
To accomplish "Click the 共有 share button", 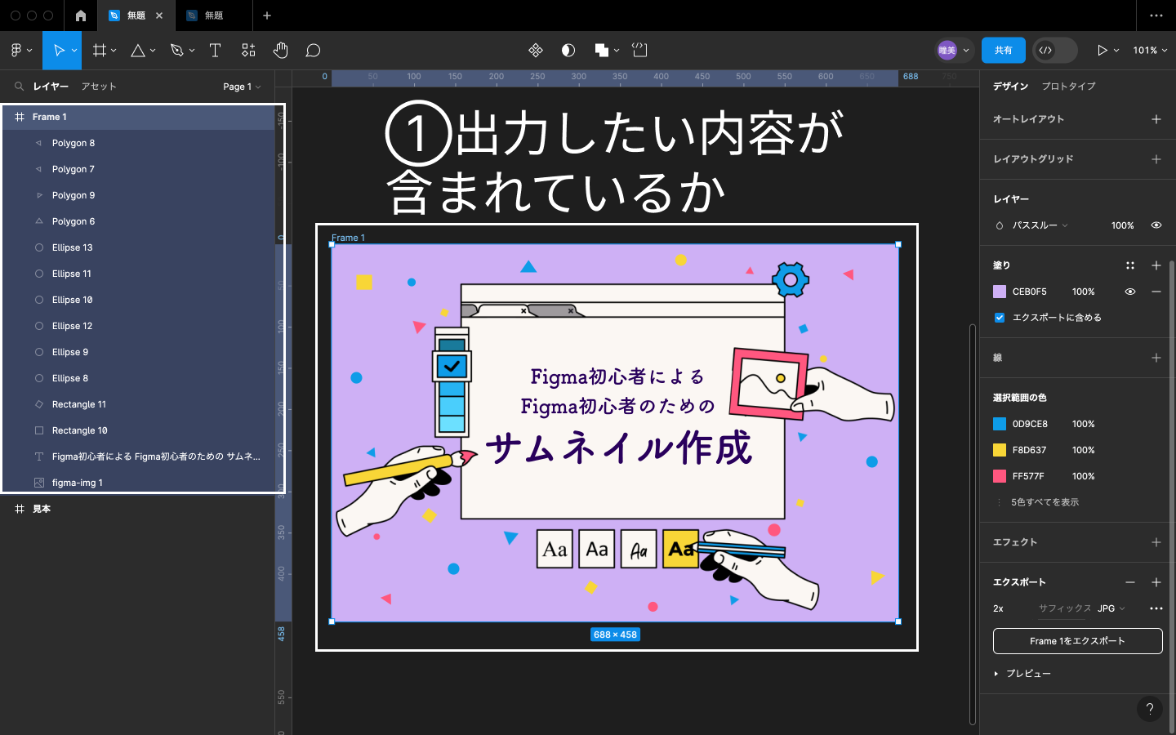I will pyautogui.click(x=1003, y=51).
